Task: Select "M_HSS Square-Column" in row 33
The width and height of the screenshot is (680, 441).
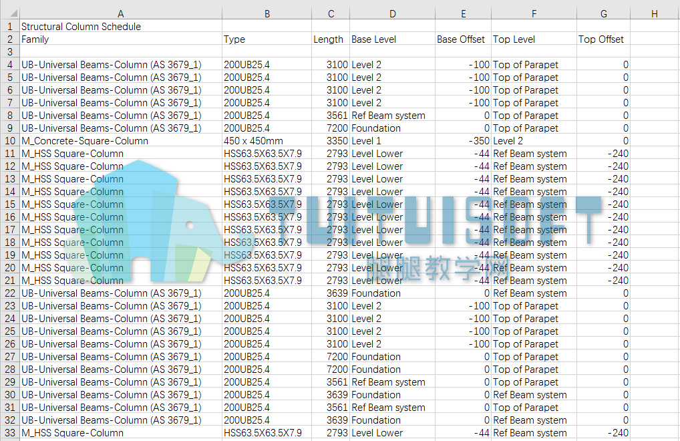Action: click(x=120, y=433)
